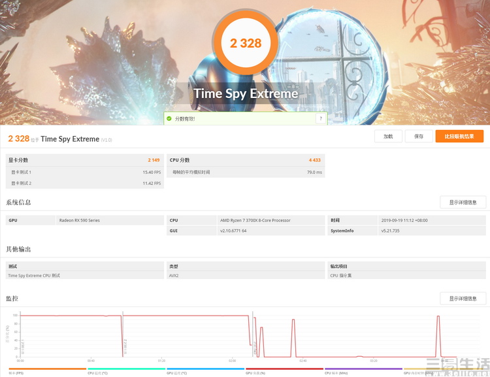
Task: Click the green score-valid checkmark icon
Action: (x=169, y=118)
